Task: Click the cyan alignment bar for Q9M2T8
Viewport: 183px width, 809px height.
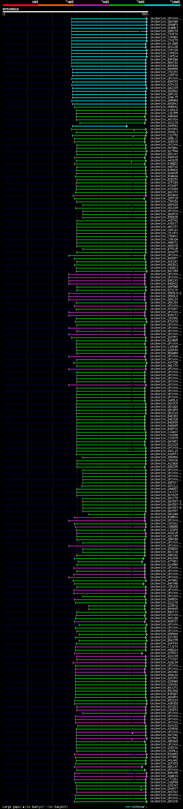Action: (x=110, y=31)
